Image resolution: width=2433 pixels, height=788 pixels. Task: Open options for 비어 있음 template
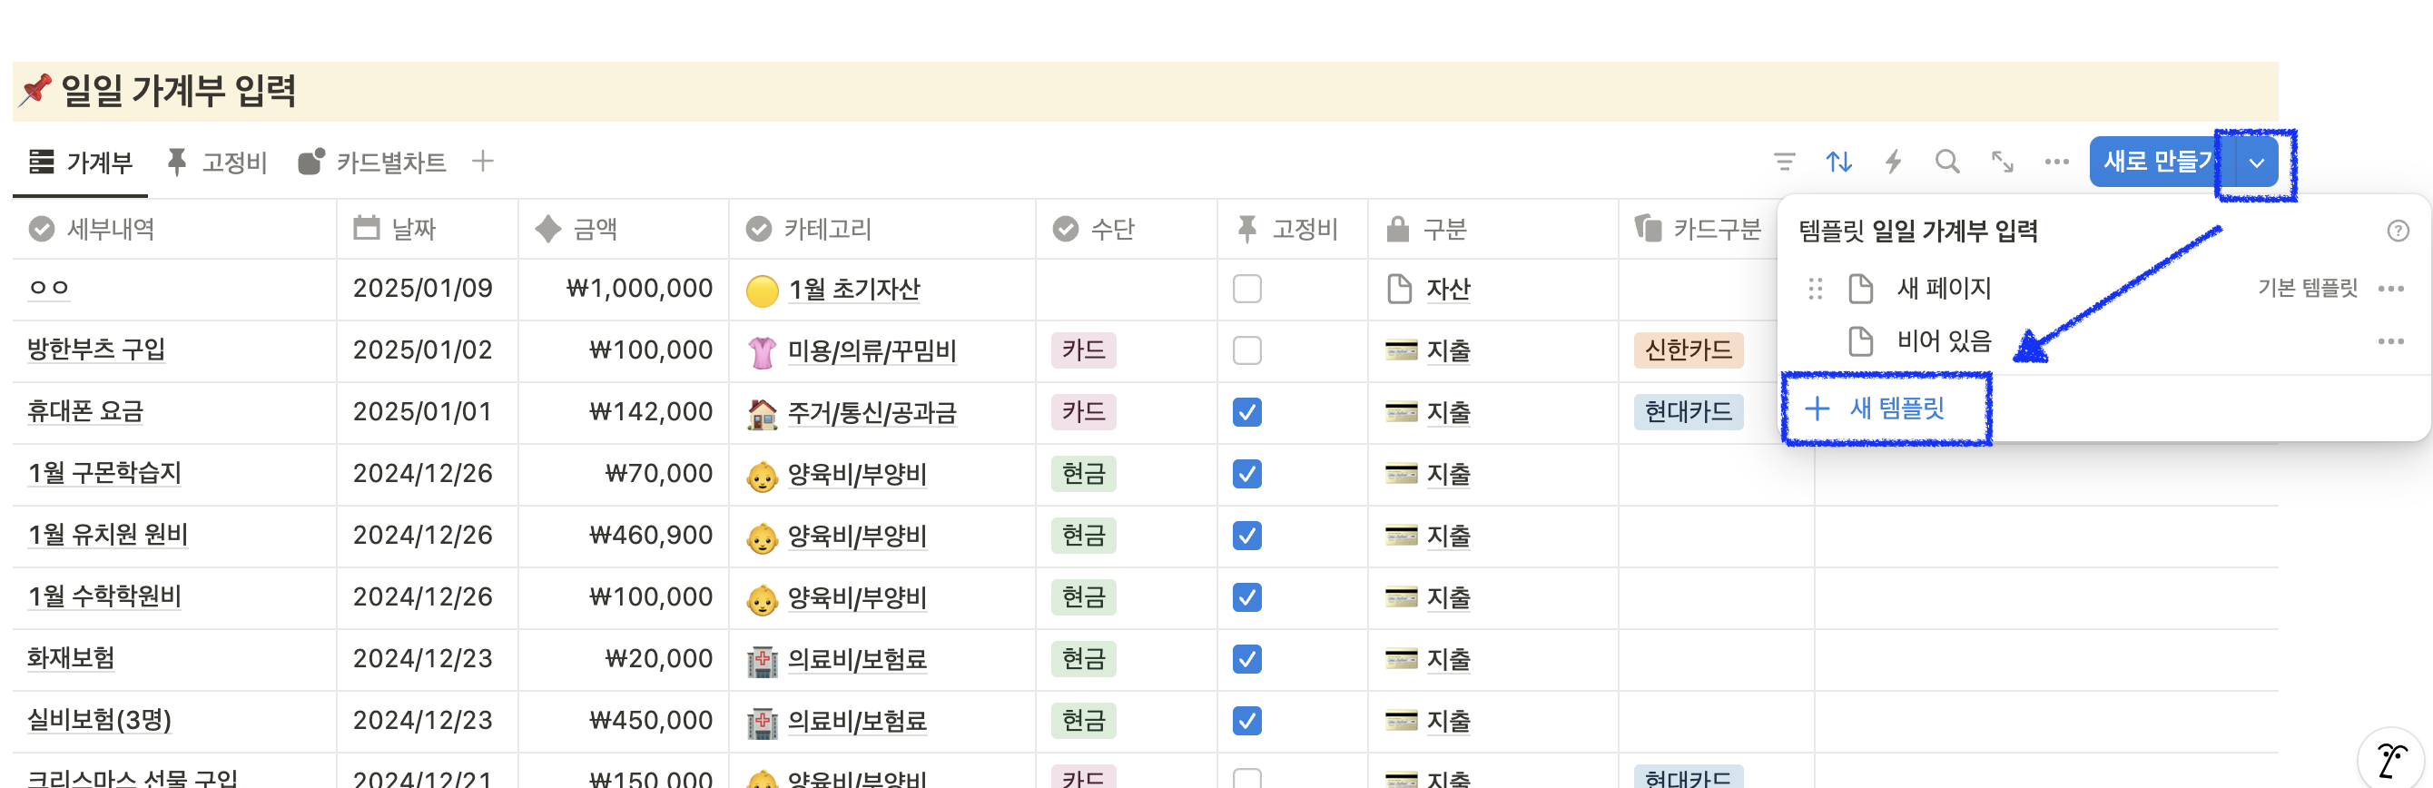2390,341
